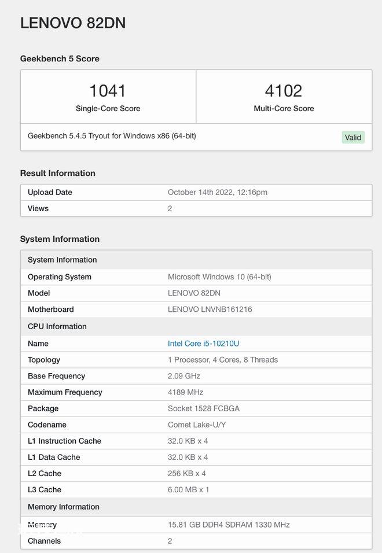Image resolution: width=382 pixels, height=553 pixels.
Task: Select the 4102 multi-core score
Action: (284, 91)
